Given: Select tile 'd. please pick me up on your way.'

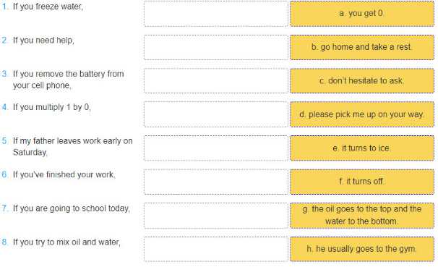Looking at the screenshot, I should coord(362,114).
